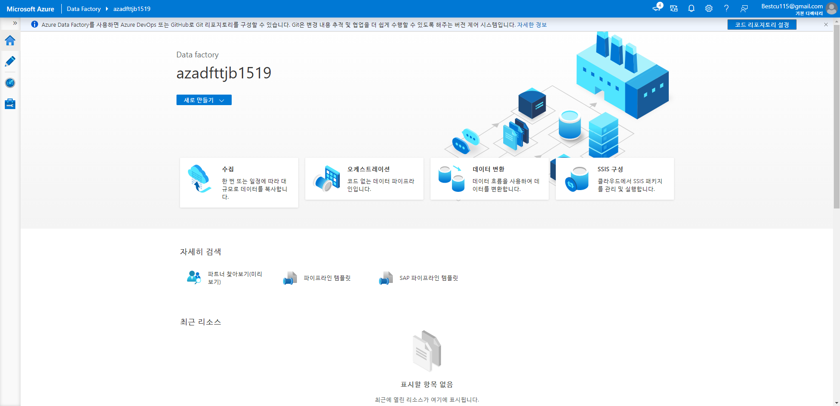Open the updates announcement icon with badge 4

pos(657,8)
